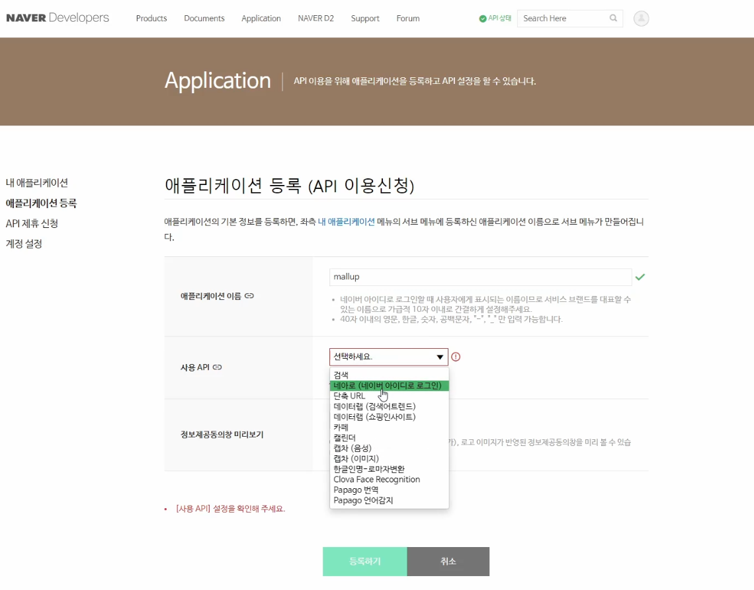
Task: Select 네아로 (네이버 아이디로 로그인) option
Action: (389, 385)
